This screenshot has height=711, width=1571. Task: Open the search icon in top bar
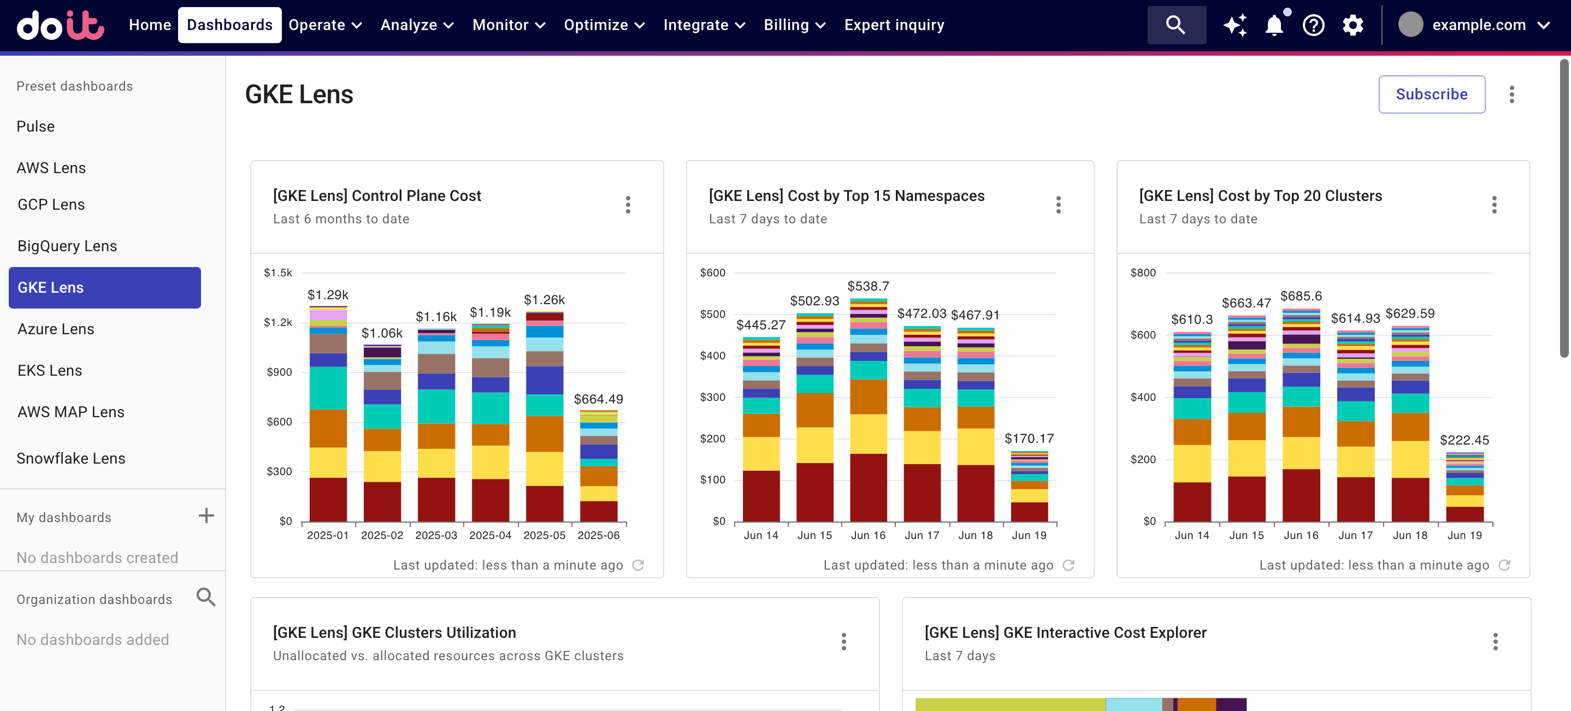(1176, 25)
